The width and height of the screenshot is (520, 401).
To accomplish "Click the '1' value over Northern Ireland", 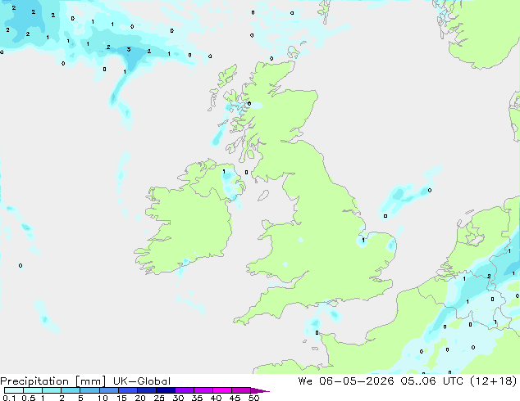I will pyautogui.click(x=224, y=171).
